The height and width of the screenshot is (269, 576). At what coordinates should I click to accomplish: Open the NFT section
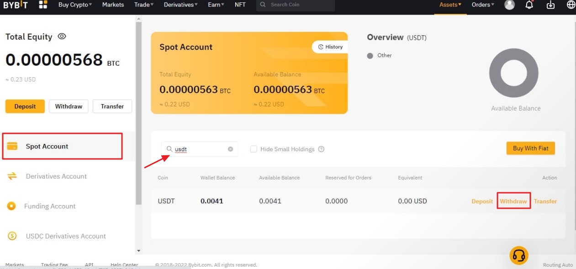click(240, 5)
